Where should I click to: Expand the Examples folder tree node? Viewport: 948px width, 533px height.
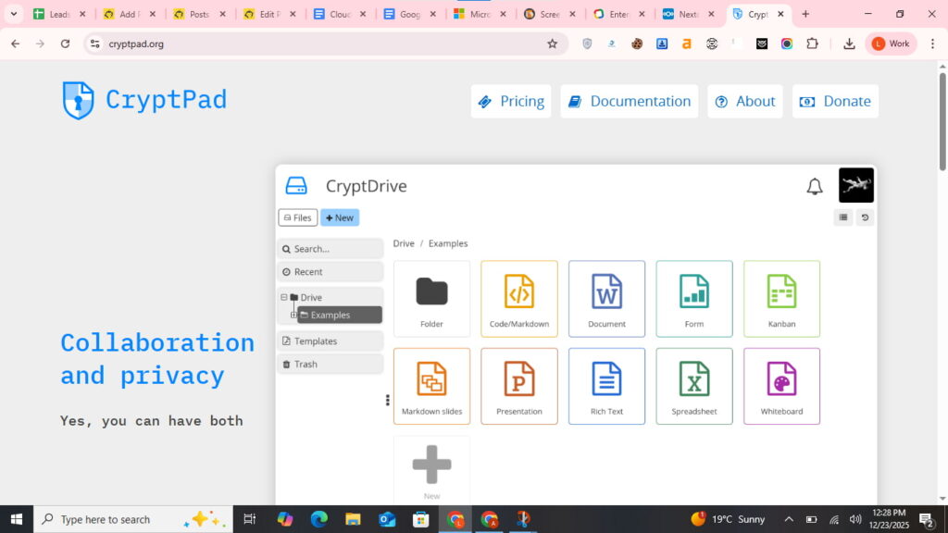click(x=293, y=315)
